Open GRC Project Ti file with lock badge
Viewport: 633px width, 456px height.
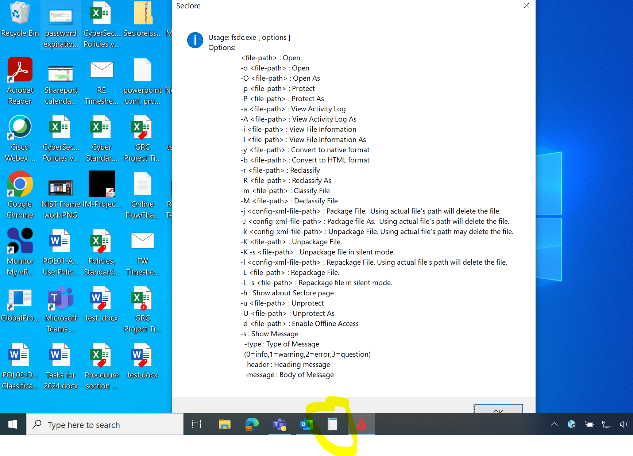[x=143, y=309]
